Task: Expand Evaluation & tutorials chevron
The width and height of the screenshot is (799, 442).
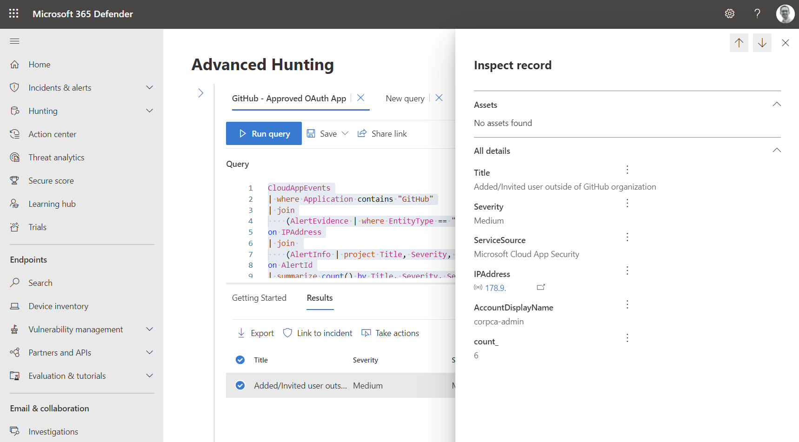Action: pyautogui.click(x=150, y=376)
